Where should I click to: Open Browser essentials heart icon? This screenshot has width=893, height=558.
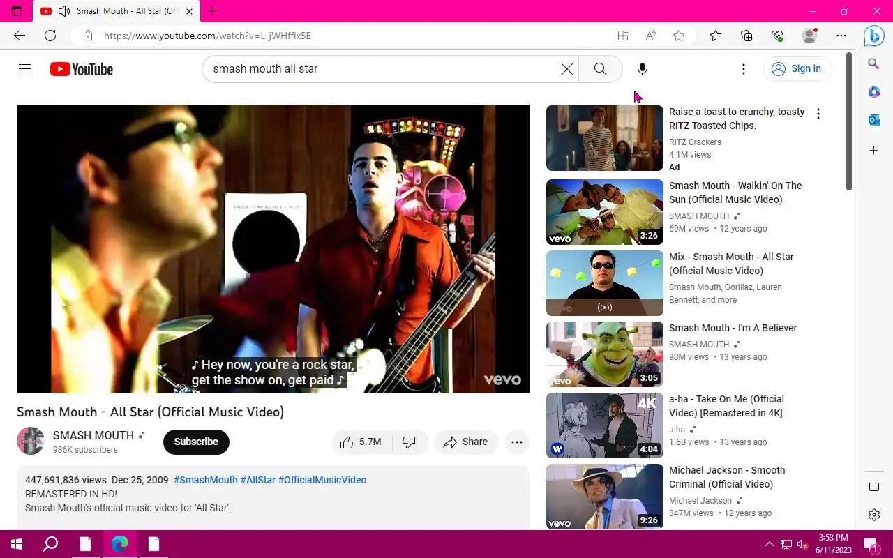point(777,36)
